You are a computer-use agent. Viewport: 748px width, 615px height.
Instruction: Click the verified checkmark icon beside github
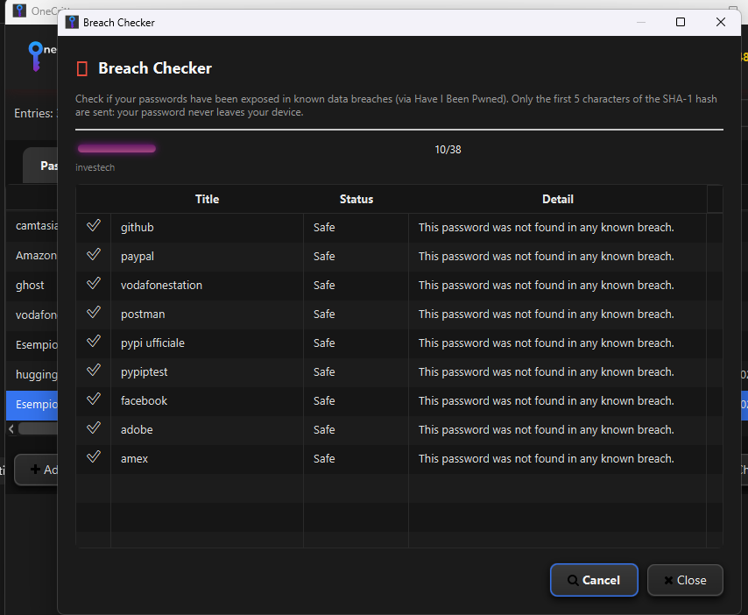click(92, 224)
